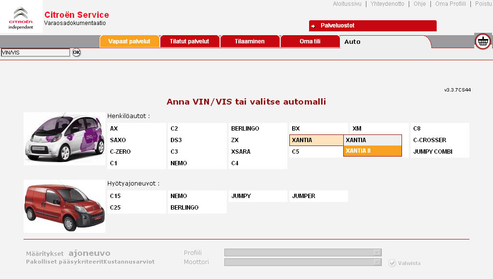This screenshot has width=493, height=279.
Task: Click the Citroën independant logo
Action: (21, 18)
